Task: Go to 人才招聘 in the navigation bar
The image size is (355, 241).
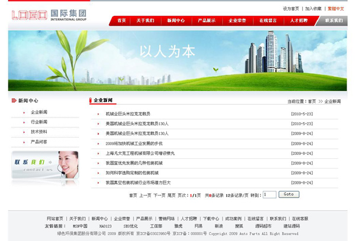Action: click(299, 20)
